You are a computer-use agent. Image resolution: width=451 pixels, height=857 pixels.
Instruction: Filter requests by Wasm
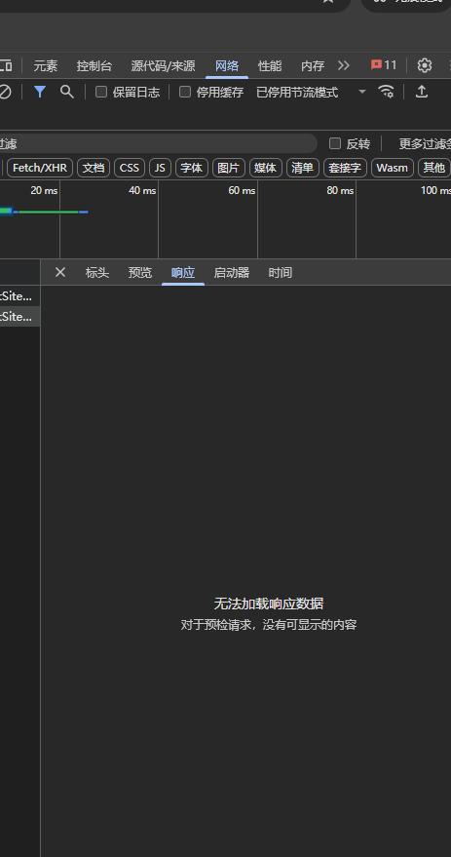392,168
